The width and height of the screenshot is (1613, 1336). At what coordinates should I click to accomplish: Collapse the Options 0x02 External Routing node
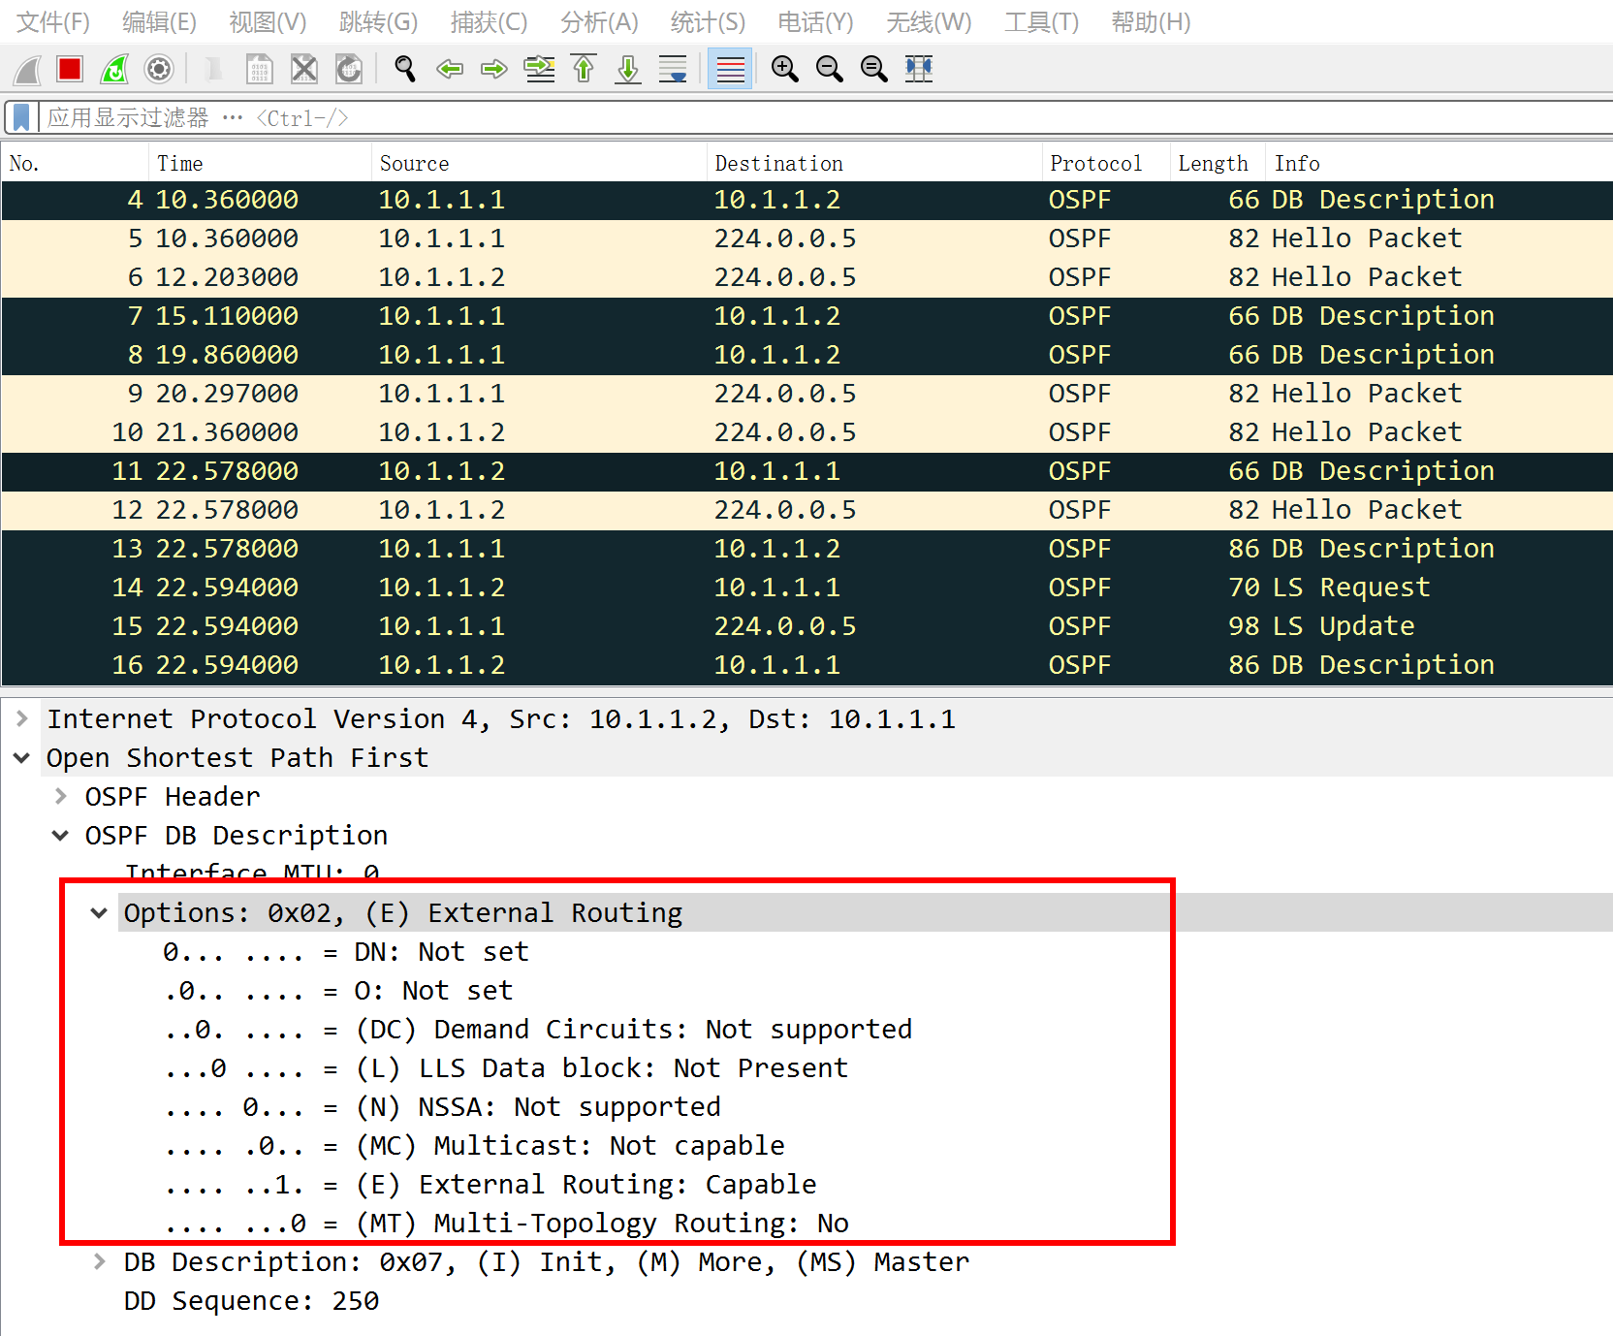tap(99, 913)
